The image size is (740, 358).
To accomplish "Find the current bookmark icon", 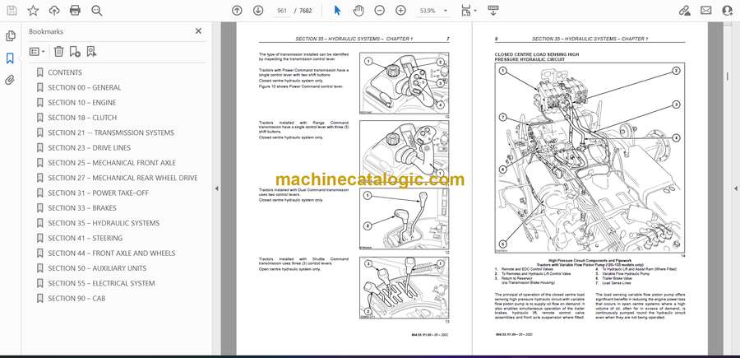I will point(91,52).
